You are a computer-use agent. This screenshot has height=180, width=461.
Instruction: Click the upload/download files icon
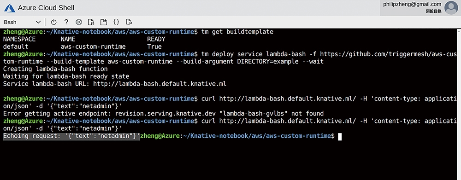pyautogui.click(x=91, y=22)
